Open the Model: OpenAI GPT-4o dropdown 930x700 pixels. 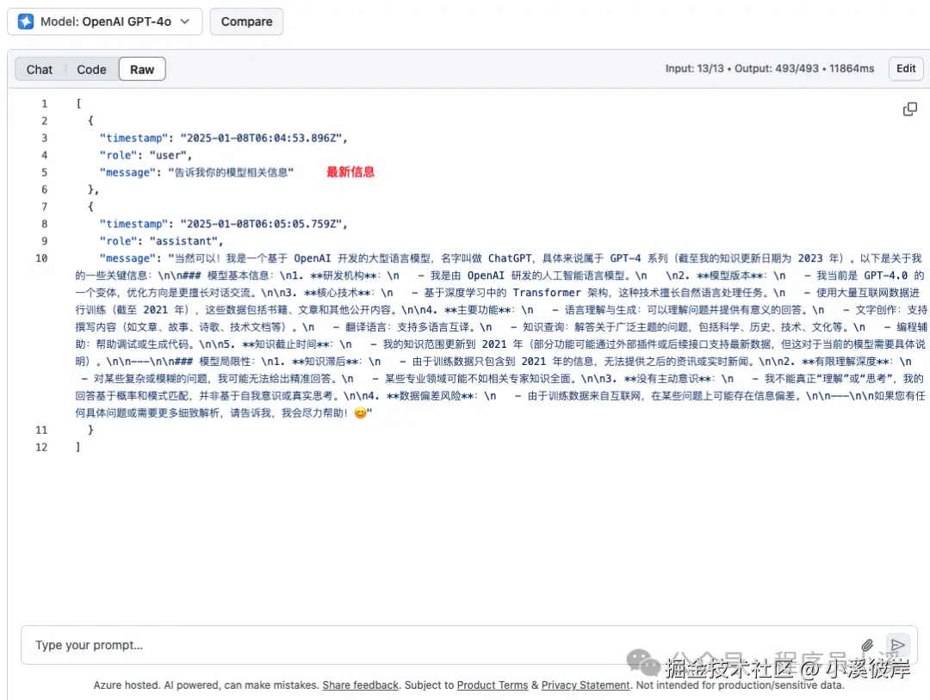pos(104,22)
